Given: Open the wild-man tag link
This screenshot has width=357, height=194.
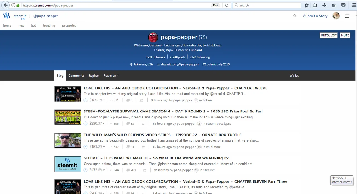Looking at the screenshot, I should tap(213, 147).
